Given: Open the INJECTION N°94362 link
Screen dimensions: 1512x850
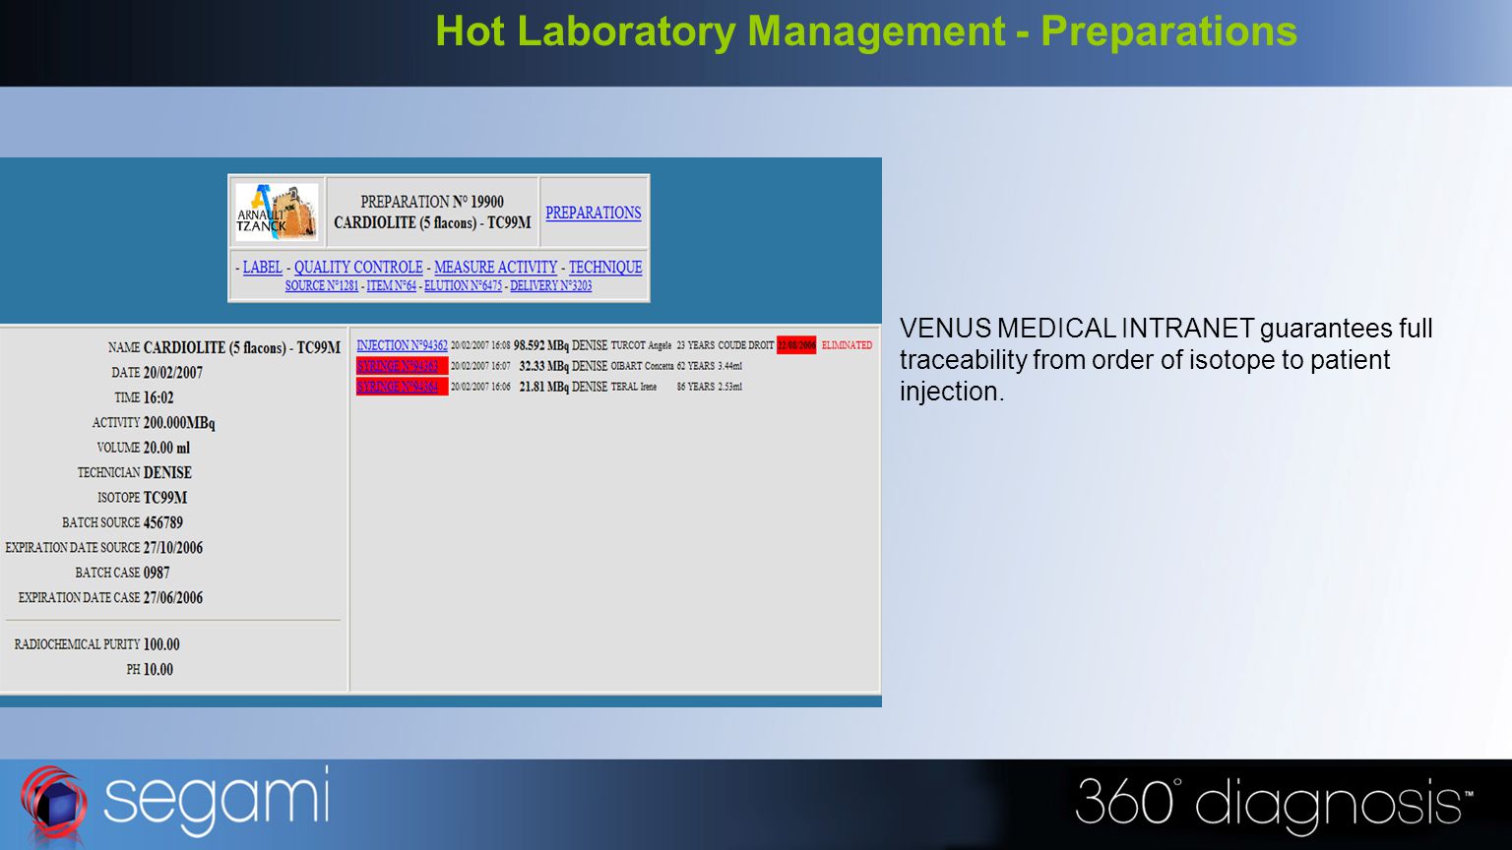Looking at the screenshot, I should click(402, 345).
